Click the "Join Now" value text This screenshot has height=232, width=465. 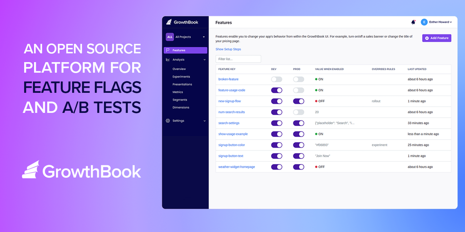[322, 156]
